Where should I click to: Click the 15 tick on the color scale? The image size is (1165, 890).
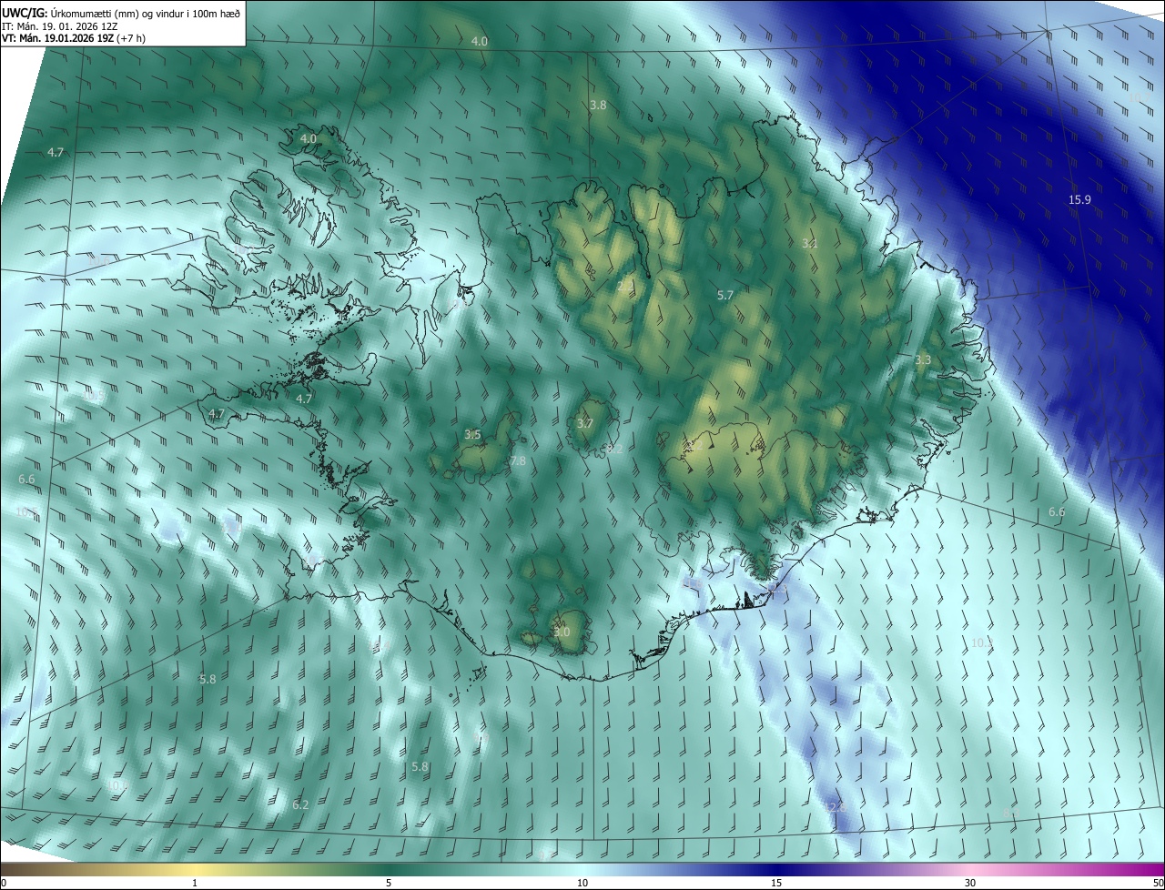(776, 883)
